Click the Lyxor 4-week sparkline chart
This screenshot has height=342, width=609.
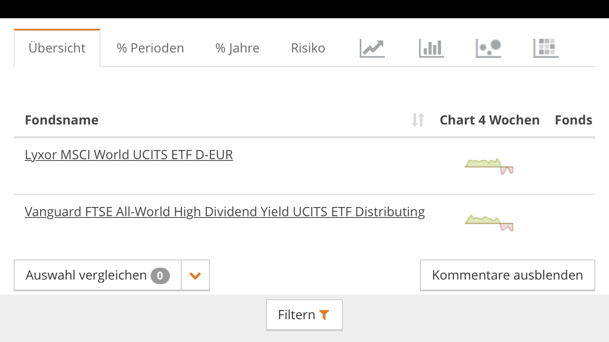click(489, 166)
